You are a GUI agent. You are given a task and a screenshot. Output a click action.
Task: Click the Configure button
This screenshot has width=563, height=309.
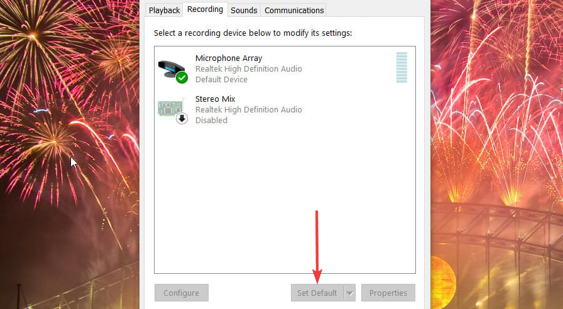tap(182, 293)
